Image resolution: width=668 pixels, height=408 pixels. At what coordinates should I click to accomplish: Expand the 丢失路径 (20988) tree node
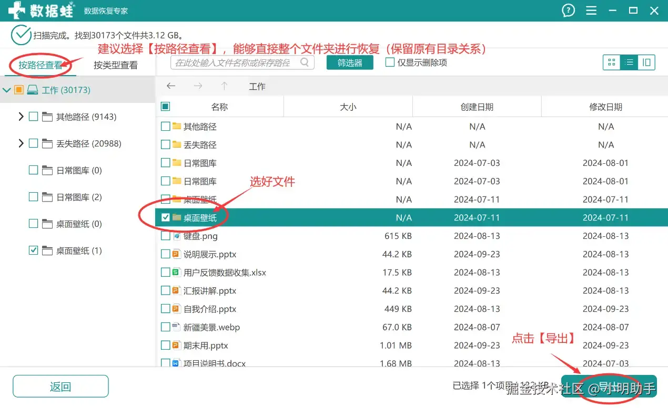click(x=21, y=143)
